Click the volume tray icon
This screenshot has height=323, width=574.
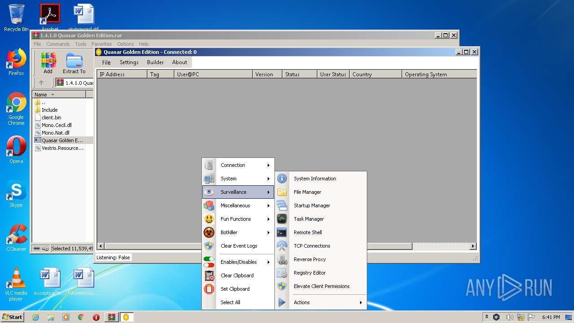tap(510, 317)
